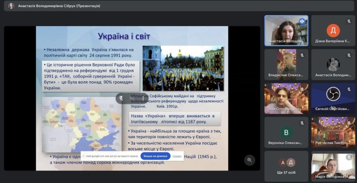Unpin the presentation using the floating pin icon
Viewport: 357px width, 183px height.
click(x=121, y=98)
